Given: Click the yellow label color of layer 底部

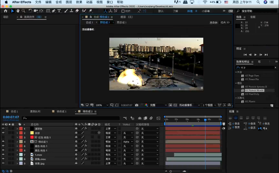Looking at the screenshot, I should (32, 133).
